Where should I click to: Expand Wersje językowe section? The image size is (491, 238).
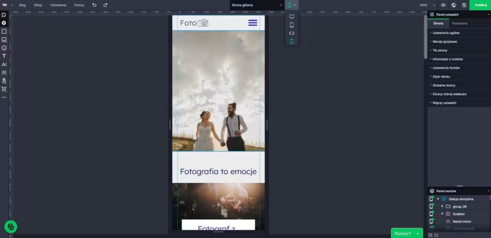click(x=459, y=42)
